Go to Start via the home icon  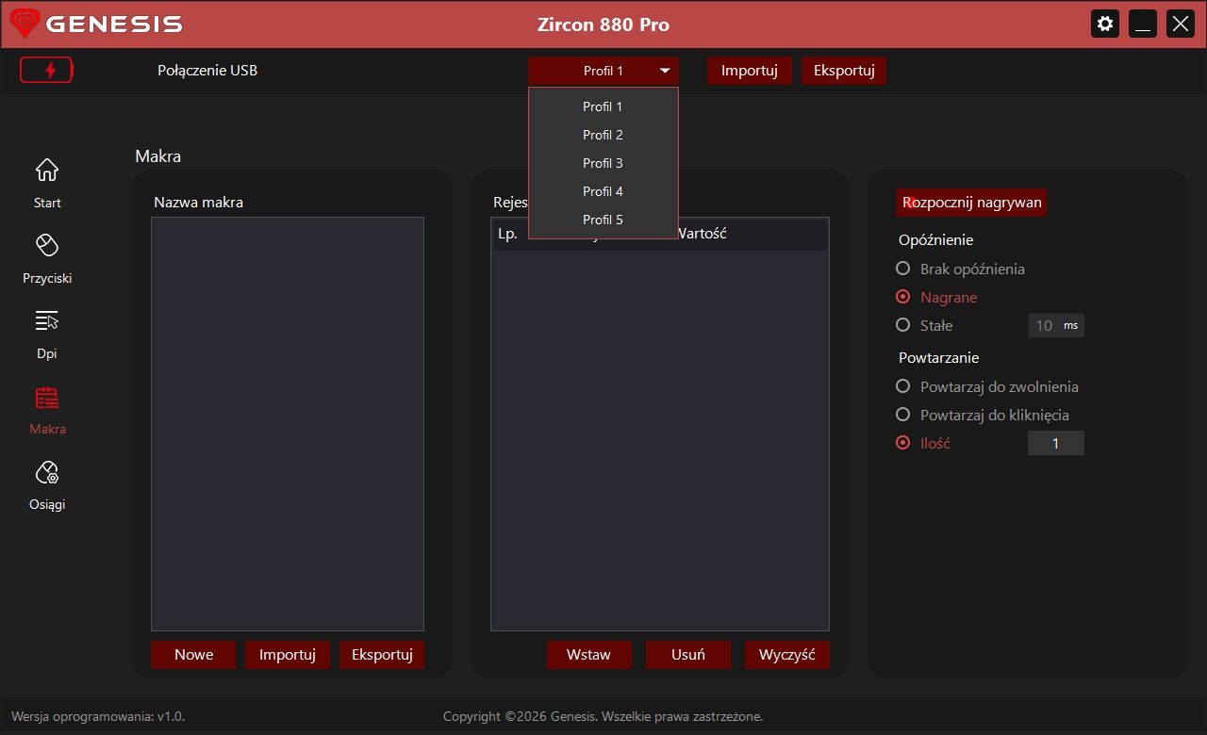click(47, 170)
